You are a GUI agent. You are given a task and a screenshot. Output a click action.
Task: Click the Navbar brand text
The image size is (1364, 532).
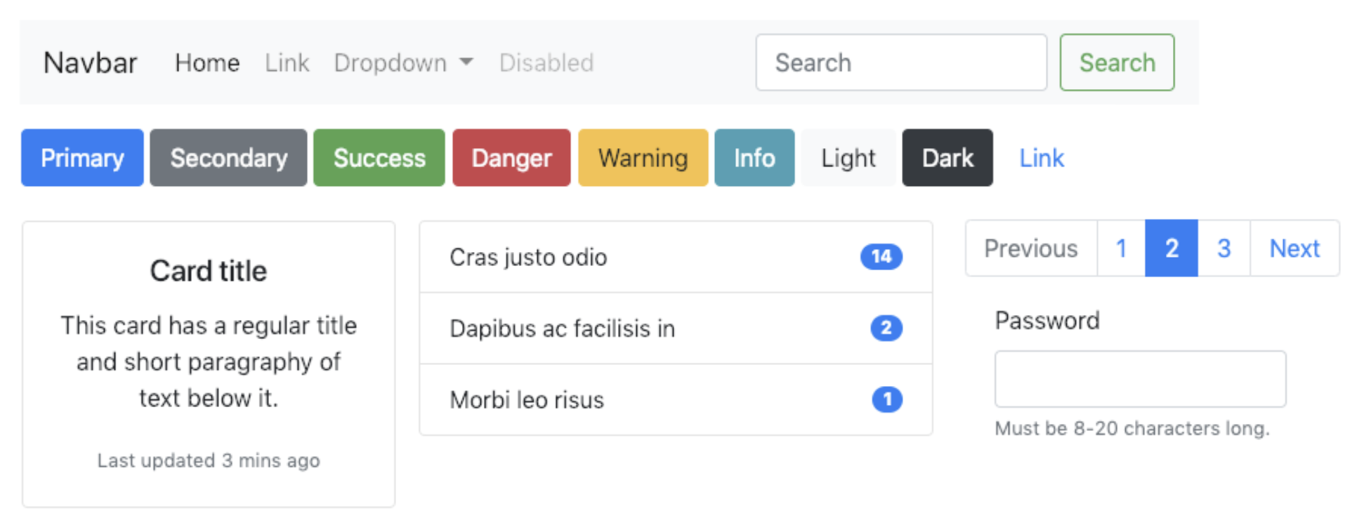pos(90,63)
